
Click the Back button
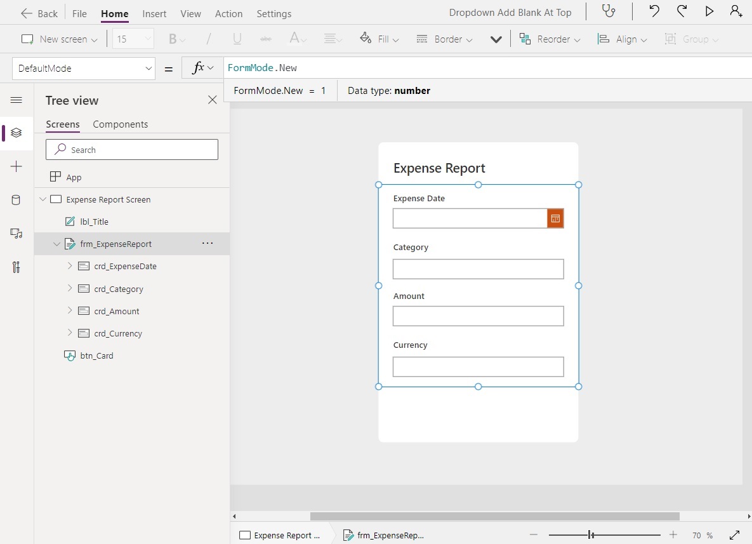coord(39,13)
